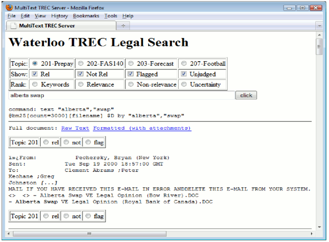Click the 'Waterloo TREC Legal Search' heading

99,42
